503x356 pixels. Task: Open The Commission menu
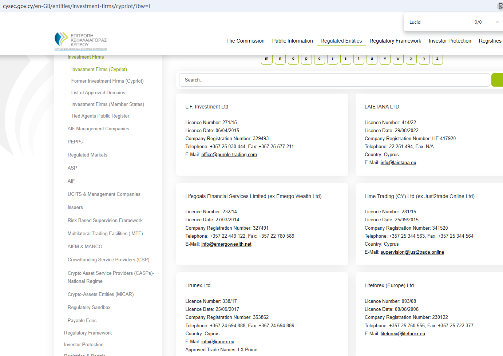click(245, 41)
